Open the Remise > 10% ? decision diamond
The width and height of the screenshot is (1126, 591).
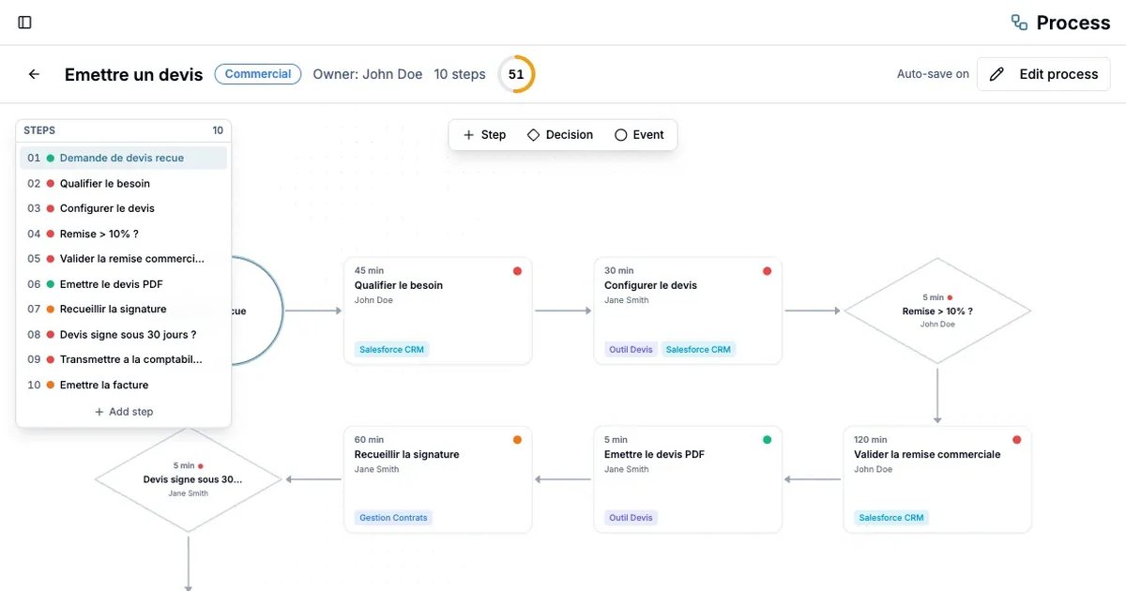click(x=937, y=311)
